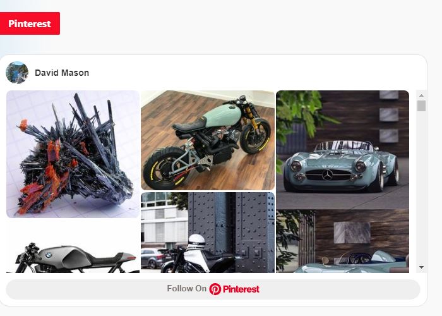The image size is (442, 316).
Task: Click the scrollbar up arrow
Action: pyautogui.click(x=421, y=95)
